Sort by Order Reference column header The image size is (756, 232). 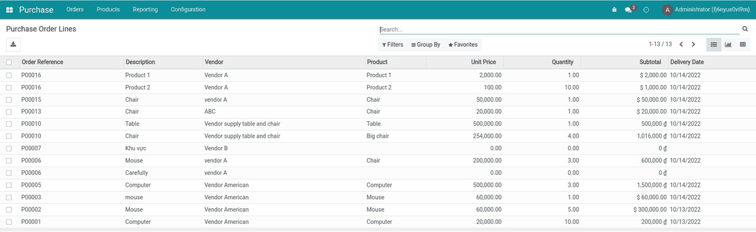click(x=42, y=62)
